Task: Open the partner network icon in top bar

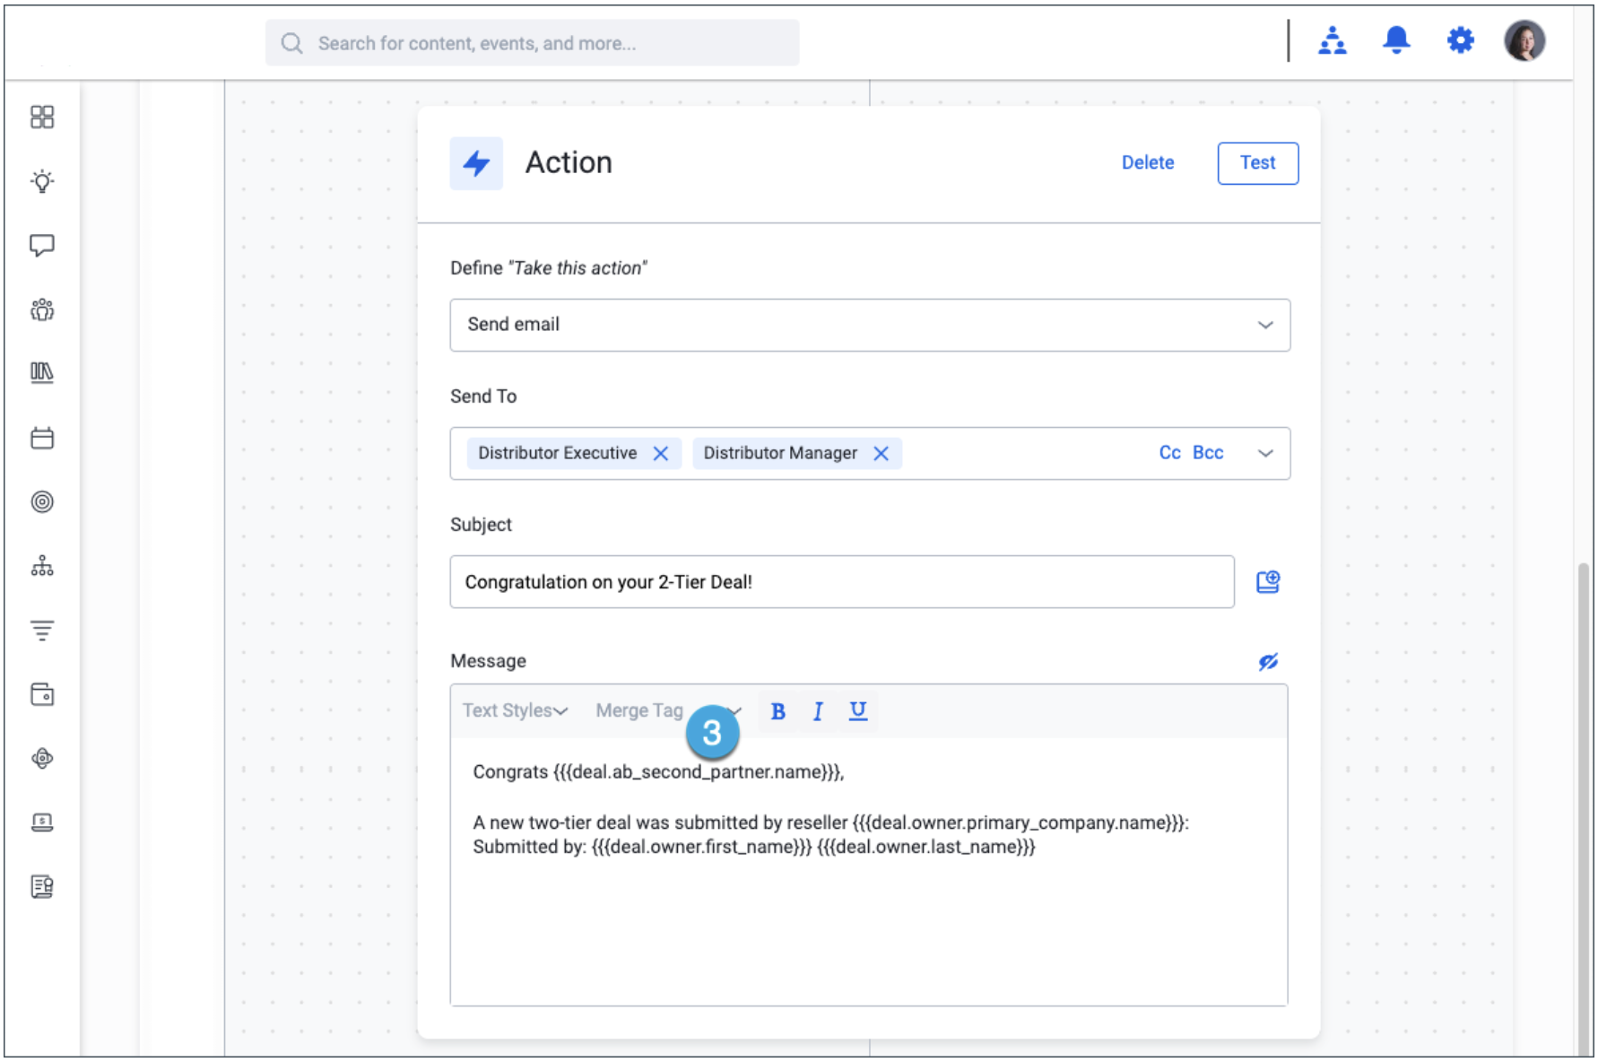Action: (1333, 40)
